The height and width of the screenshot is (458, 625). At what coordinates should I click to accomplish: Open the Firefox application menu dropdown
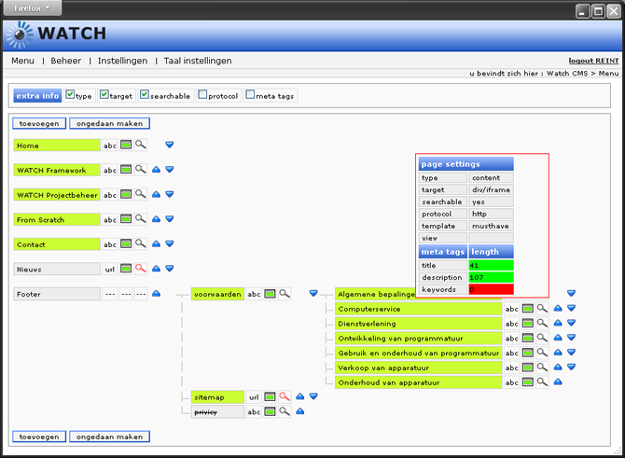tap(33, 8)
